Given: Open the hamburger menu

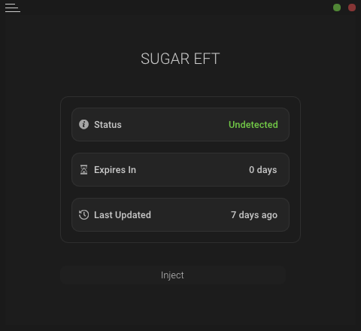Looking at the screenshot, I should coord(13,8).
